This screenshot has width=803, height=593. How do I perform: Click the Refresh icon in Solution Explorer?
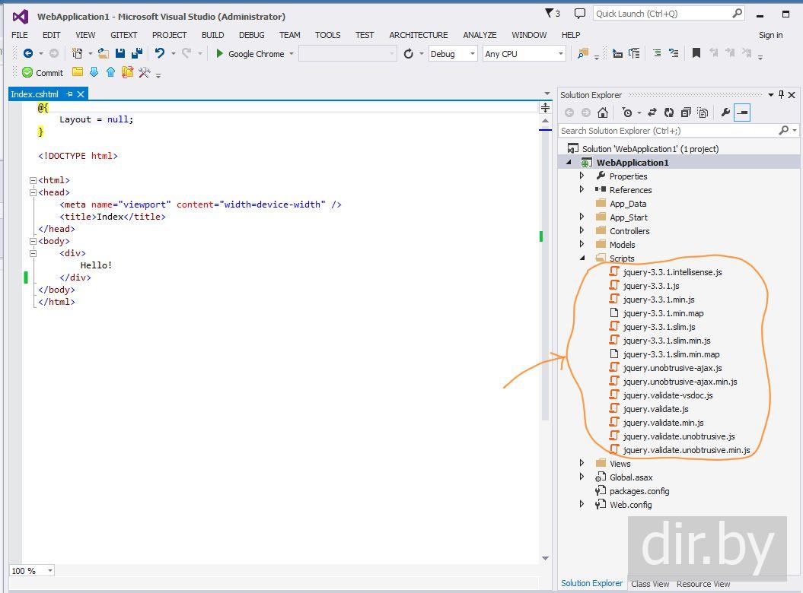point(668,113)
